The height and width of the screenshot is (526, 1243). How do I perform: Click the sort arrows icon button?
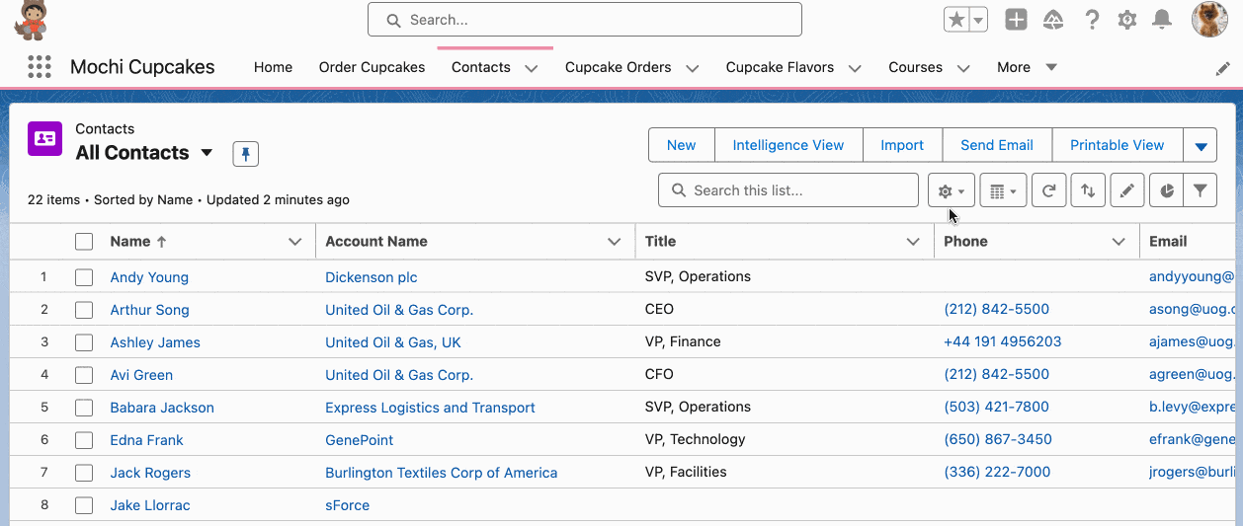pyautogui.click(x=1088, y=191)
